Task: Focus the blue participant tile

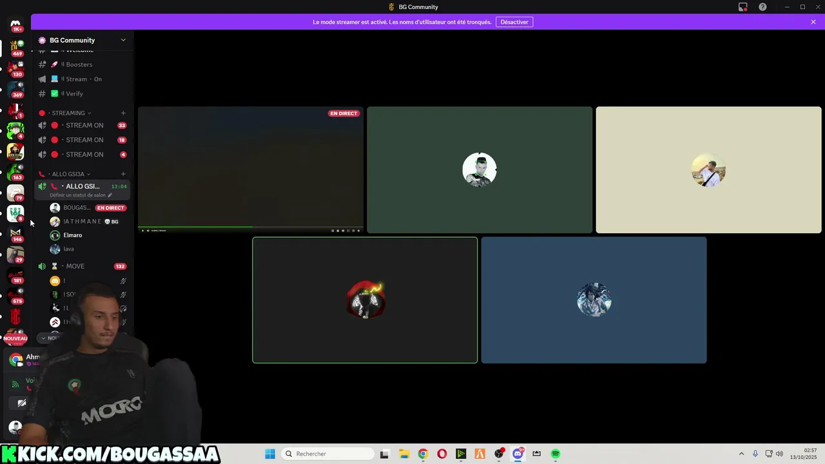Action: point(594,300)
